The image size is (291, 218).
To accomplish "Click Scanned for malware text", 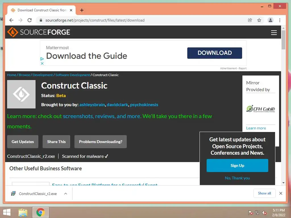I will point(85,156).
